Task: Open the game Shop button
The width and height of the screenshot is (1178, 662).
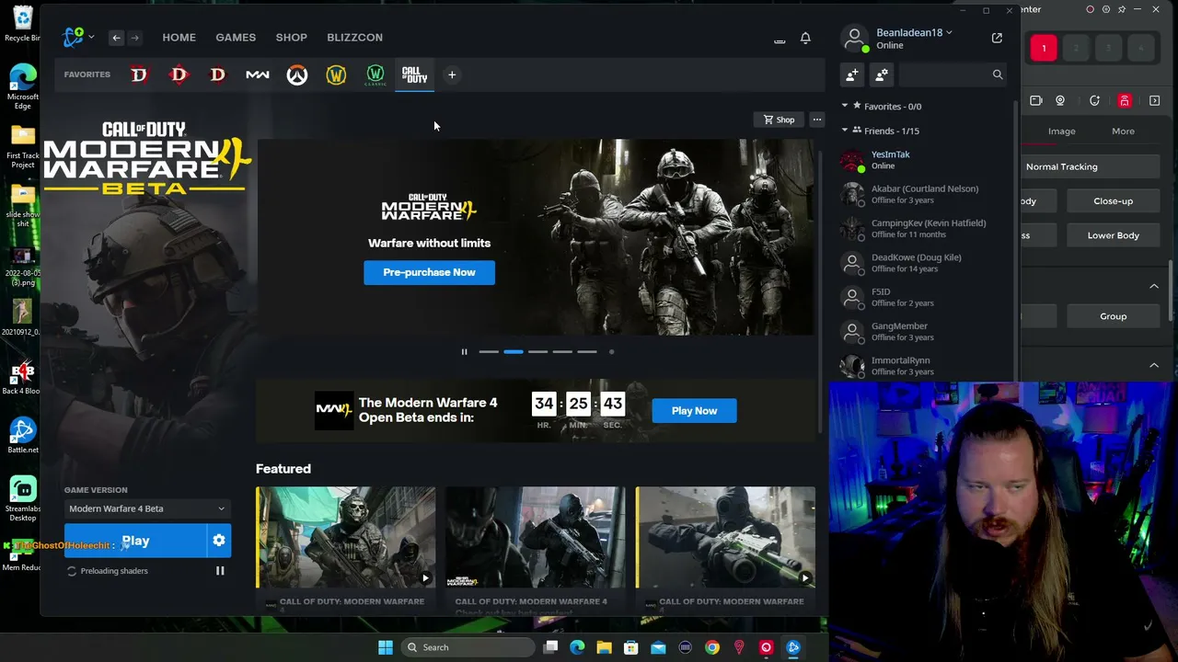Action: 780,120
